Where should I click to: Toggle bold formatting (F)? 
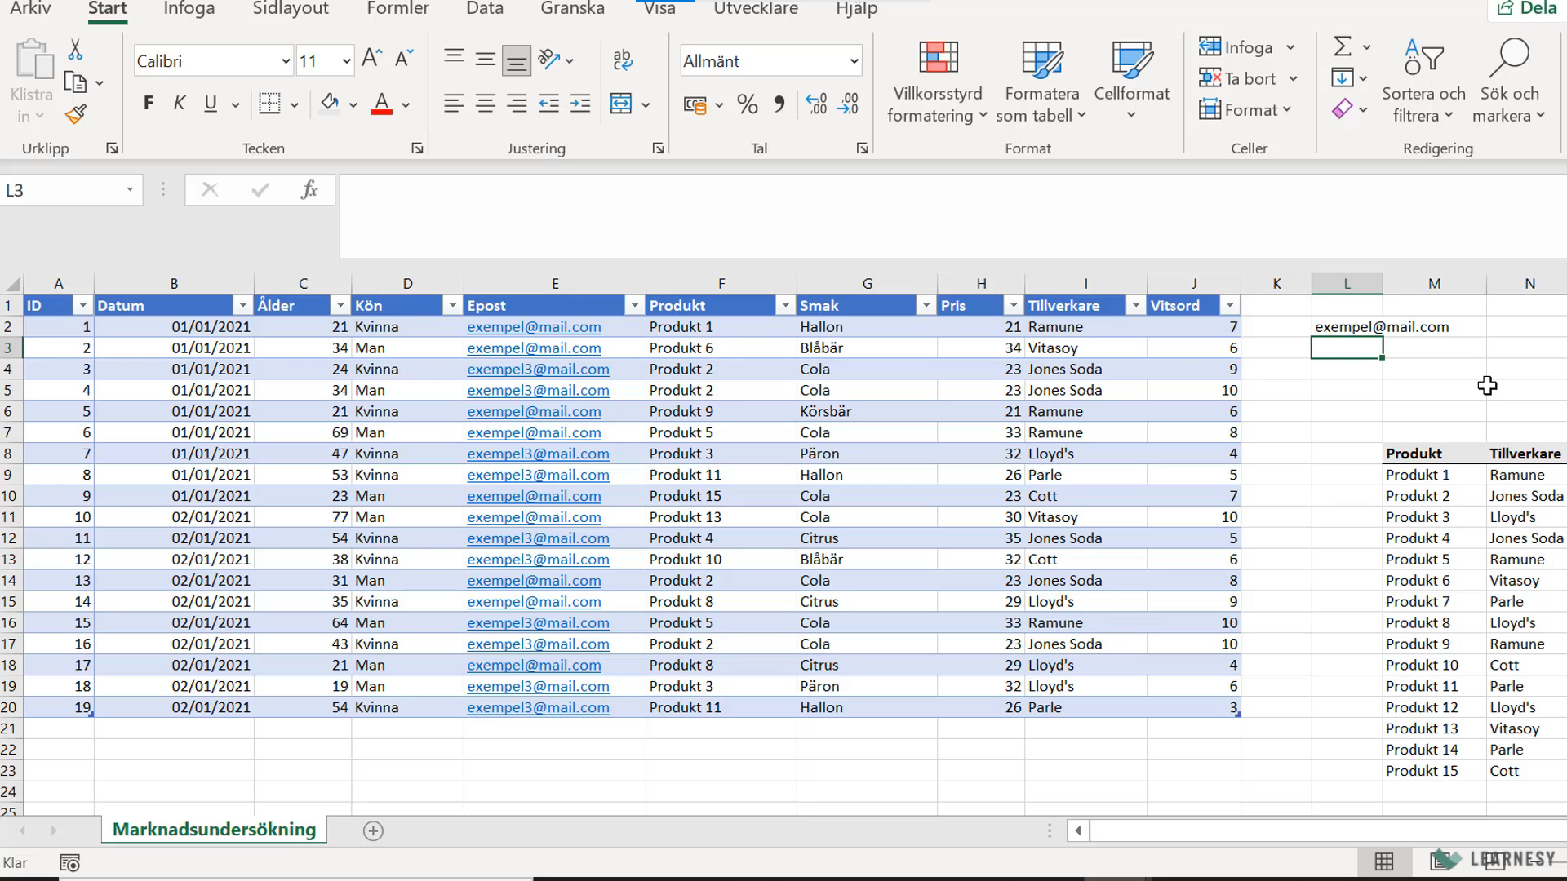click(x=148, y=104)
